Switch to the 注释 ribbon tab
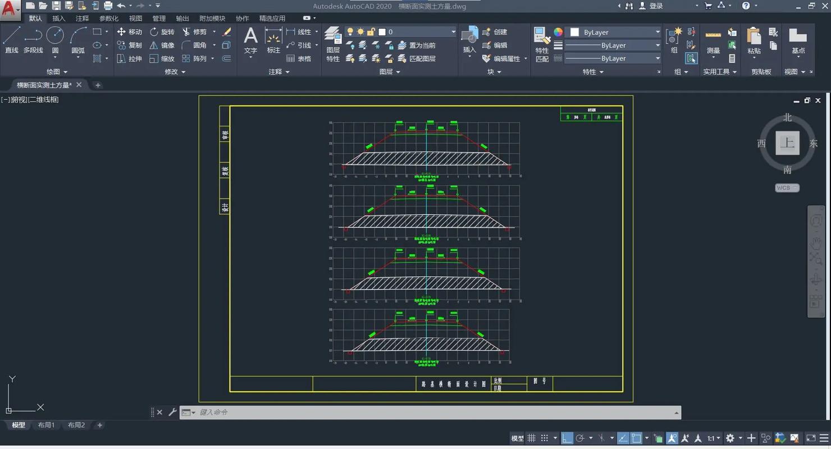Screen dimensions: 831x449 [83, 19]
